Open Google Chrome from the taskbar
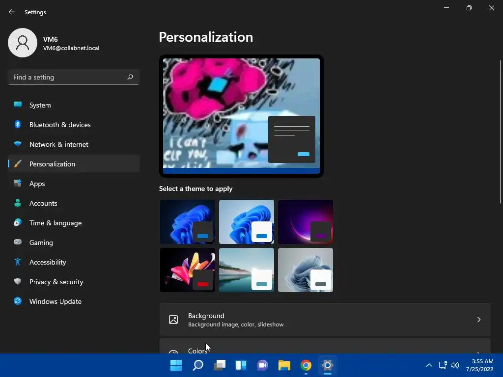Image resolution: width=503 pixels, height=377 pixels. pos(306,365)
